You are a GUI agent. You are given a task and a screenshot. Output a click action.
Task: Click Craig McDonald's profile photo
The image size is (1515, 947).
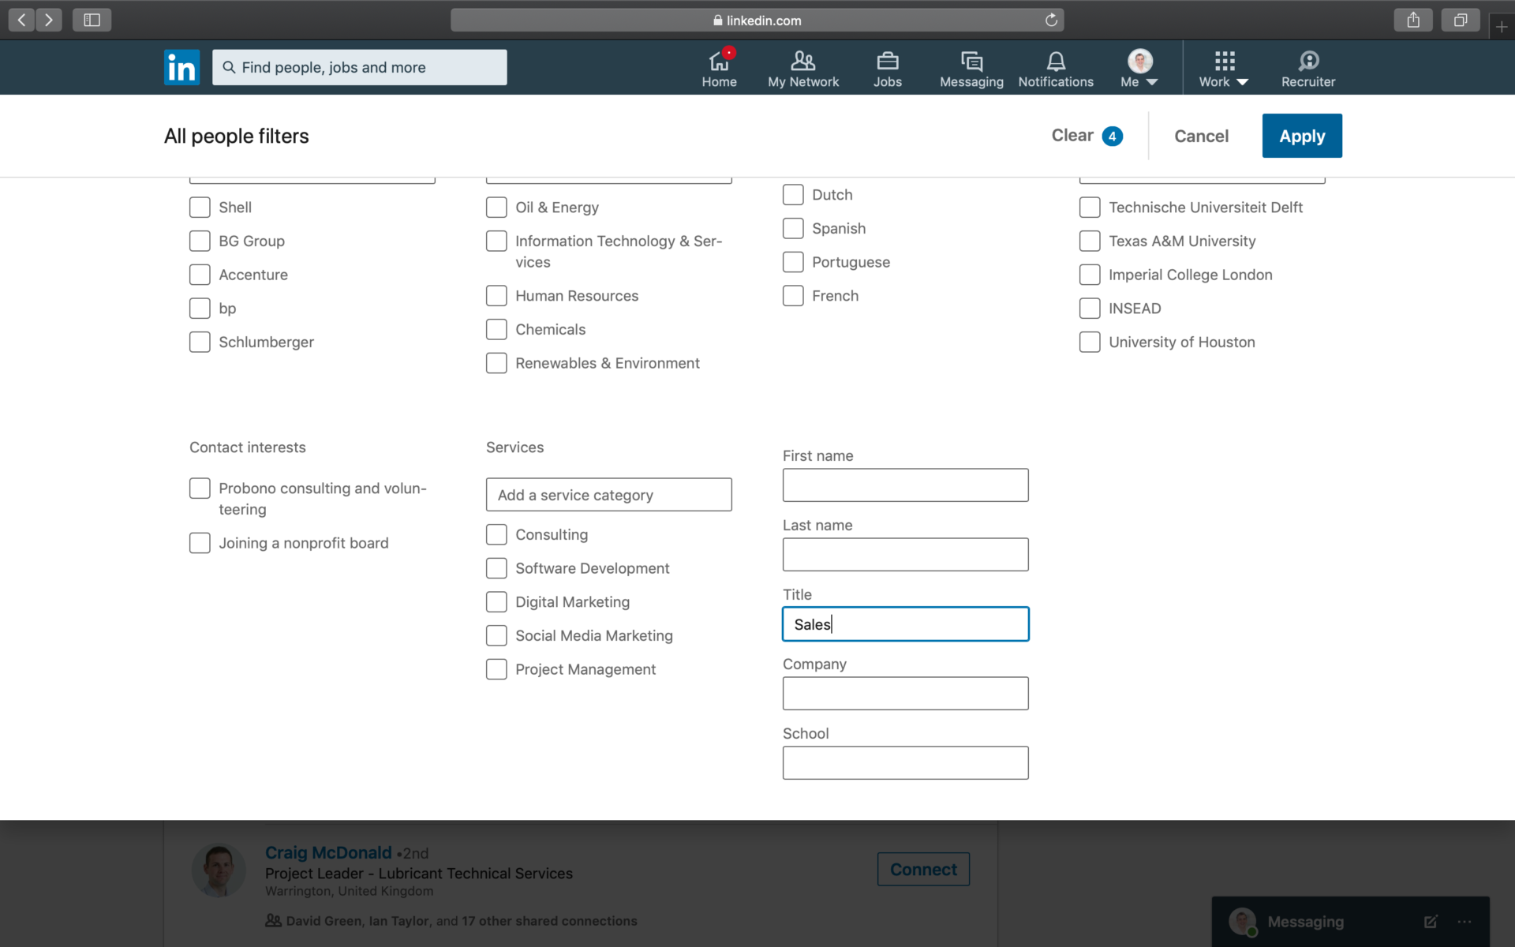point(219,870)
